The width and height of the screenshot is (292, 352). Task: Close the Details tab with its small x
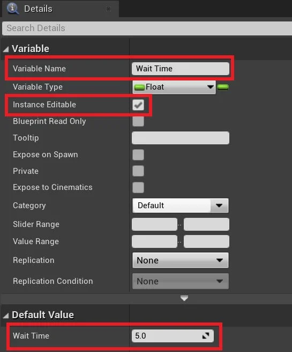coord(108,9)
